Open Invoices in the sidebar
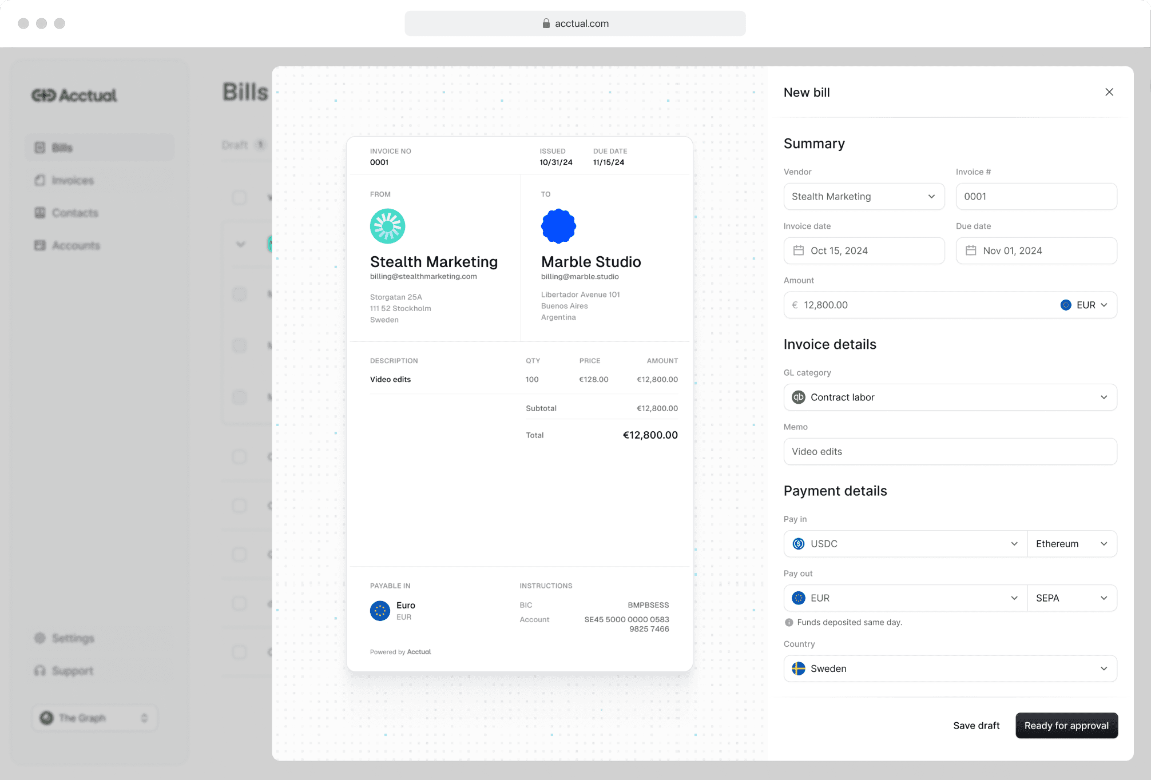The height and width of the screenshot is (780, 1151). coord(73,180)
